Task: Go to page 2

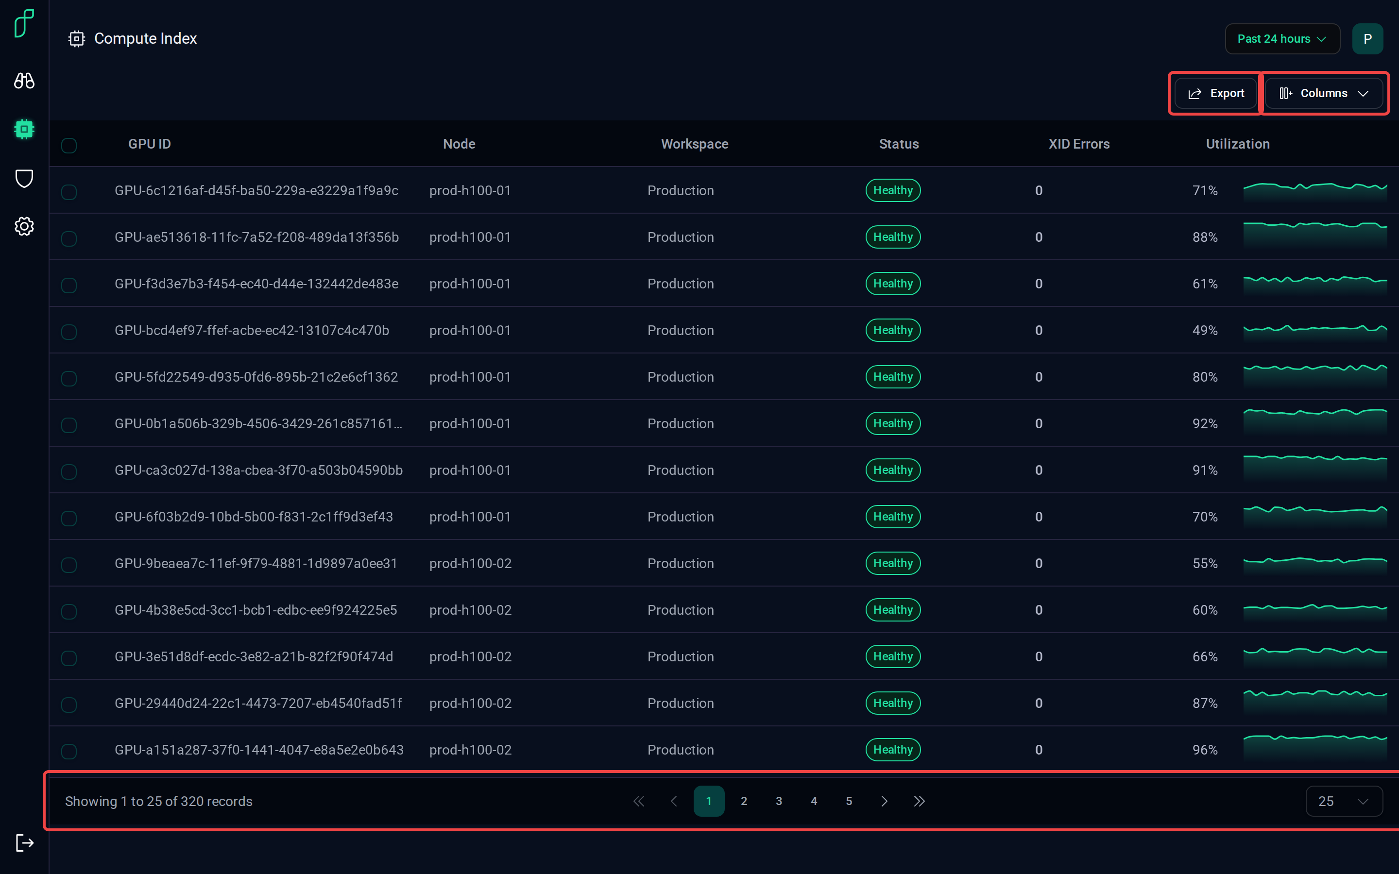Action: tap(744, 801)
